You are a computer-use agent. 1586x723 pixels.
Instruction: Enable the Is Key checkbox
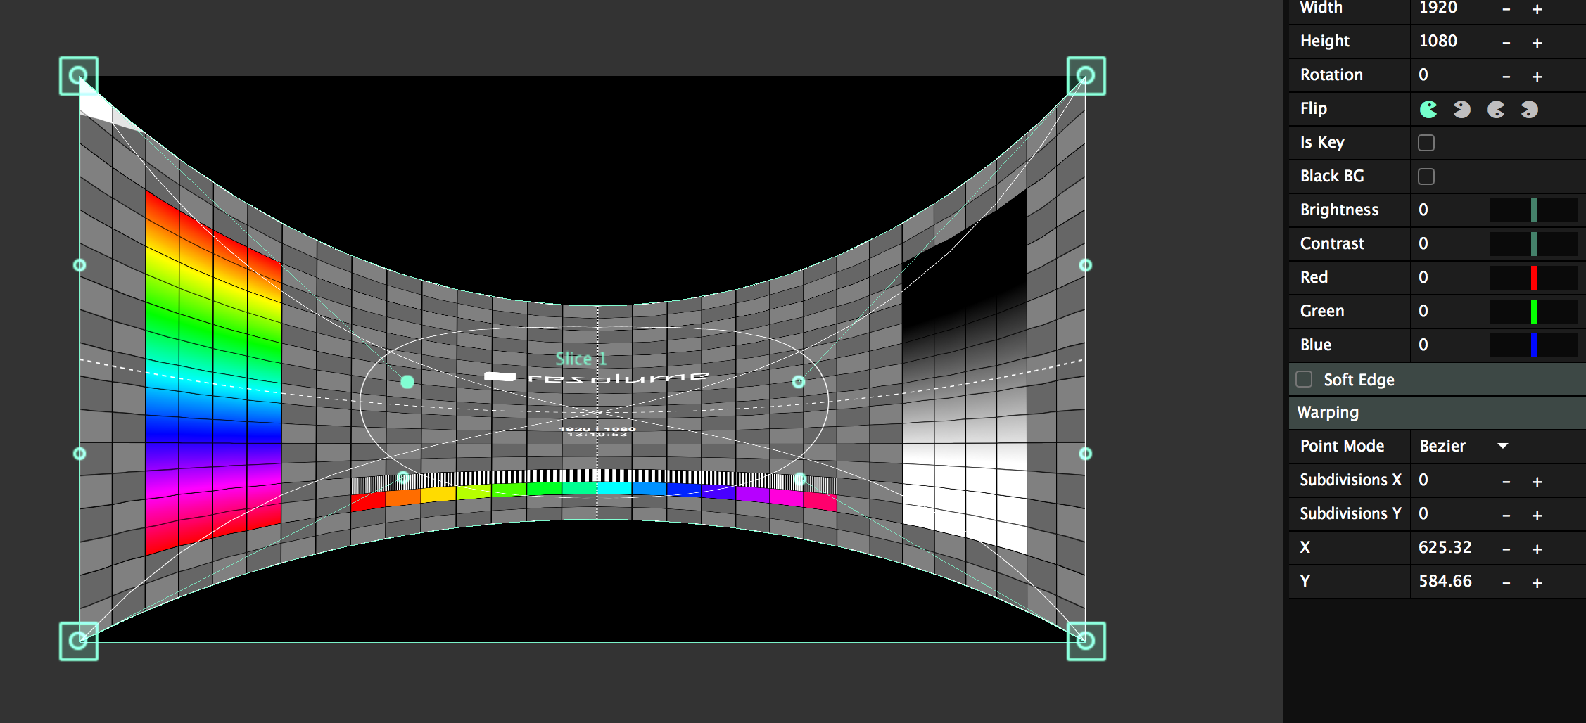(x=1426, y=143)
